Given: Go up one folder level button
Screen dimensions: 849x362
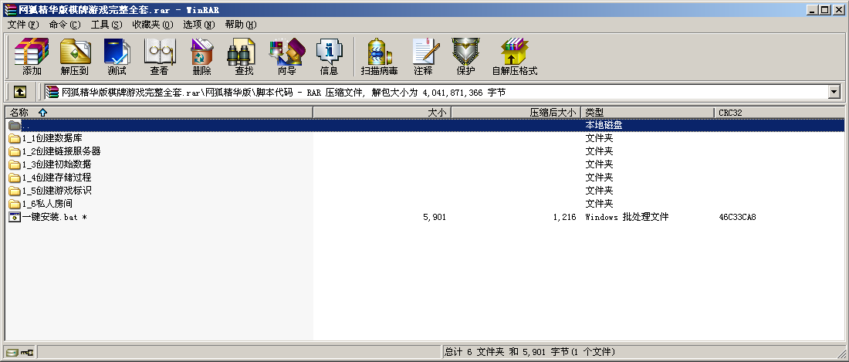Looking at the screenshot, I should 20,92.
